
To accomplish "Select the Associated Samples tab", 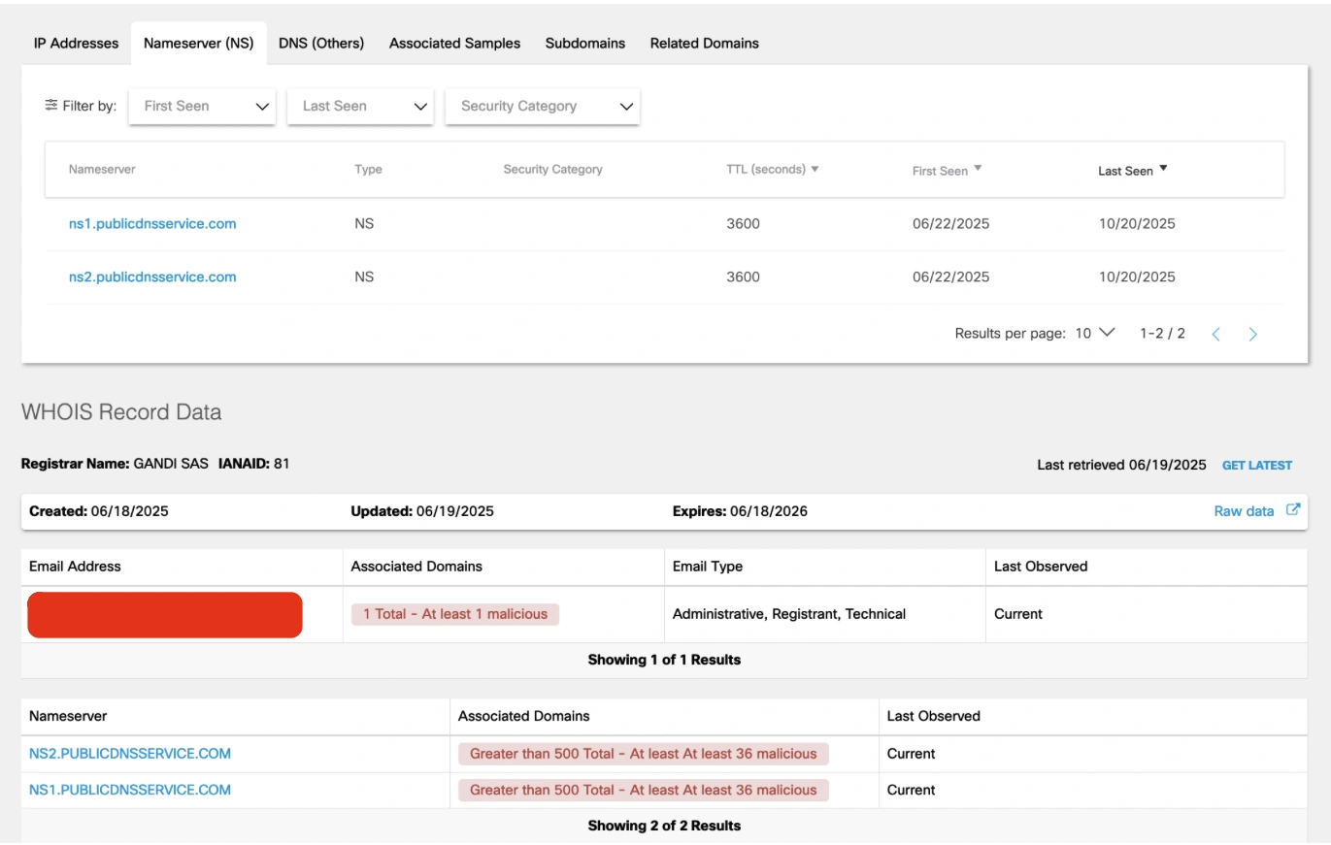I will [x=453, y=43].
